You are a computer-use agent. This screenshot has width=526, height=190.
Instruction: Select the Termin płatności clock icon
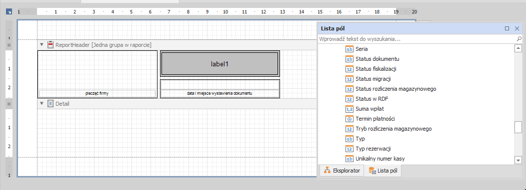click(349, 119)
